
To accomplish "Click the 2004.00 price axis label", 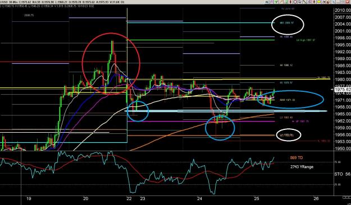I will [343, 24].
